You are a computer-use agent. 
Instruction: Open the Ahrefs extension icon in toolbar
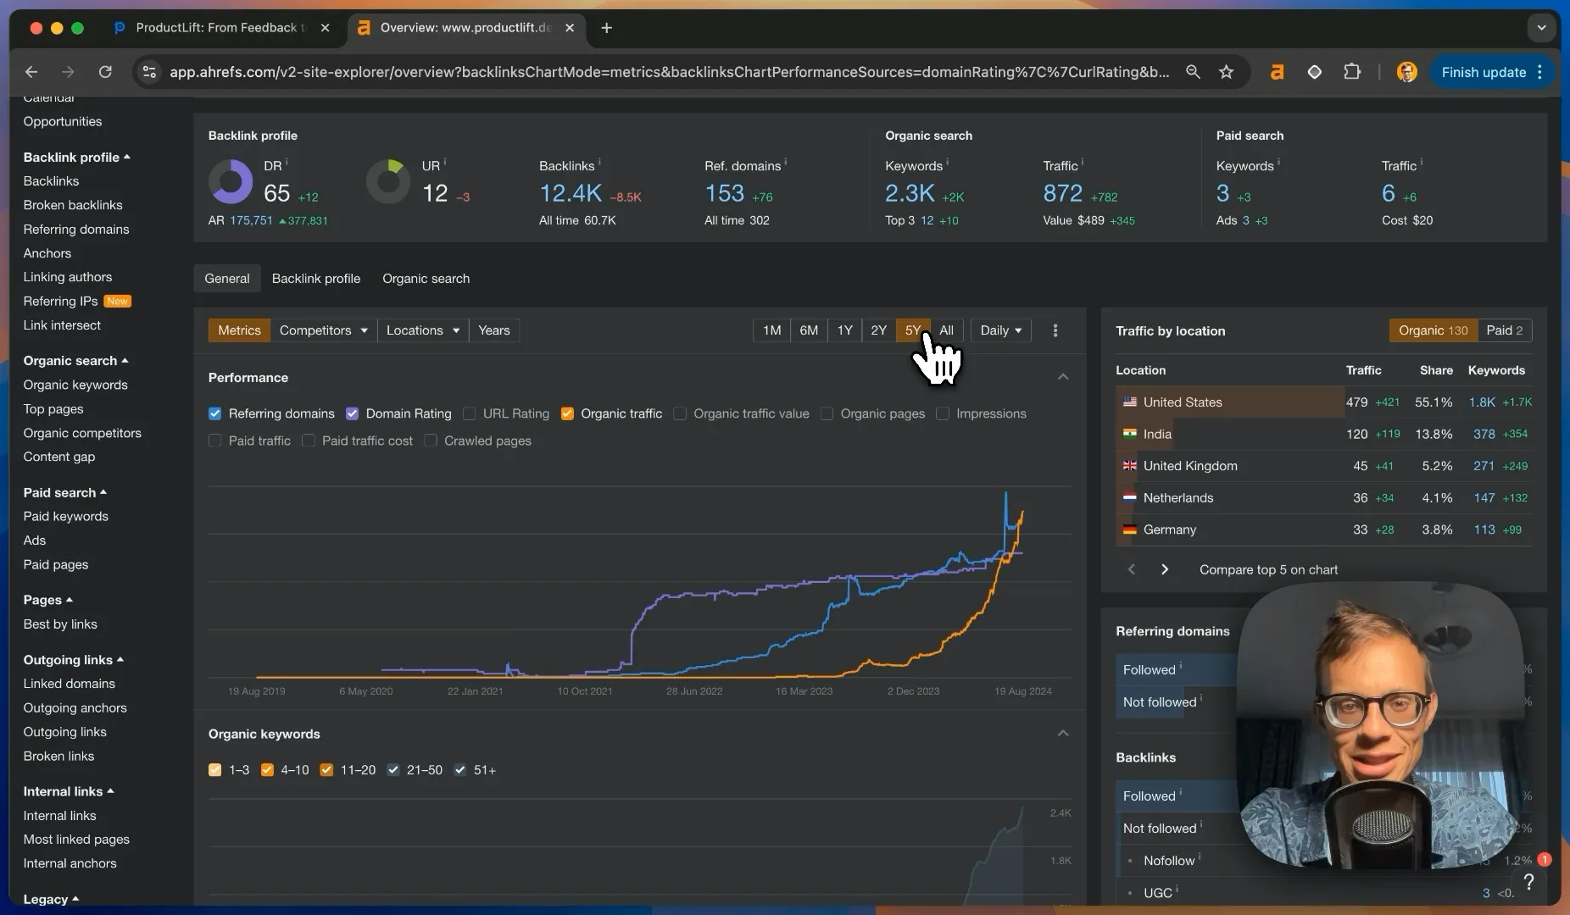[1277, 72]
